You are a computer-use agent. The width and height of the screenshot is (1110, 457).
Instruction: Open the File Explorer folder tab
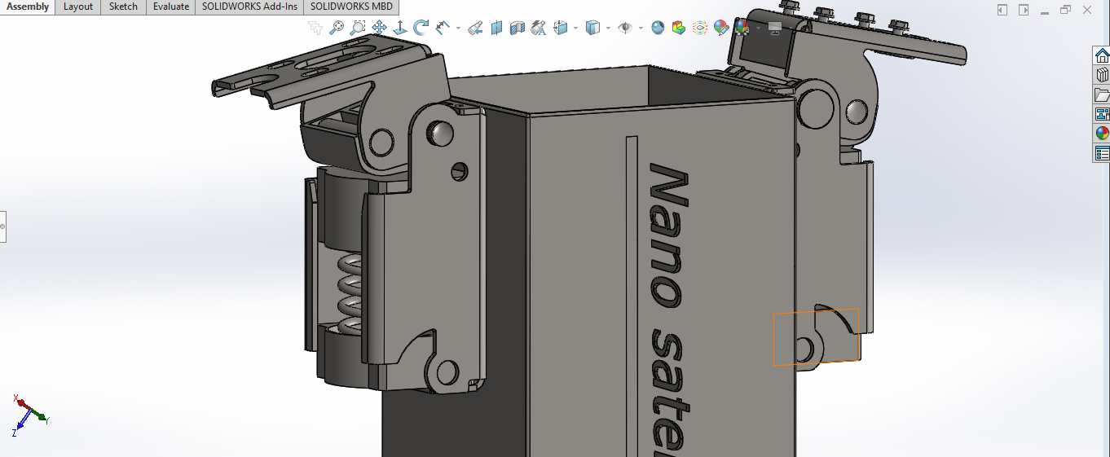pyautogui.click(x=1102, y=94)
